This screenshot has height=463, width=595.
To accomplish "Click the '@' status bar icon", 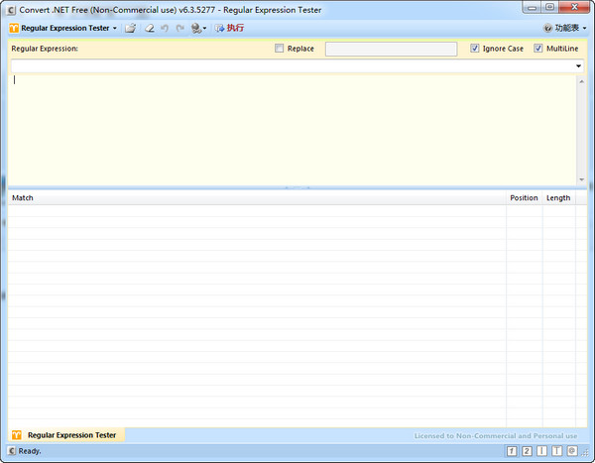I will [572, 451].
